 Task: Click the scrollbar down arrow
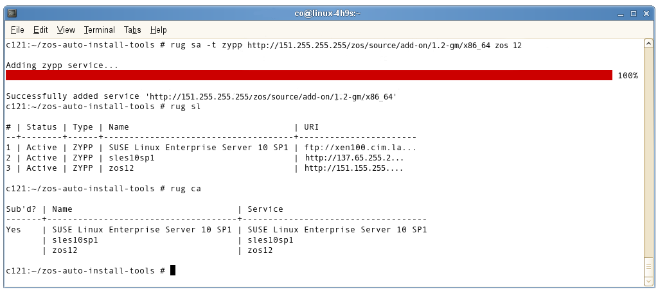(648, 281)
